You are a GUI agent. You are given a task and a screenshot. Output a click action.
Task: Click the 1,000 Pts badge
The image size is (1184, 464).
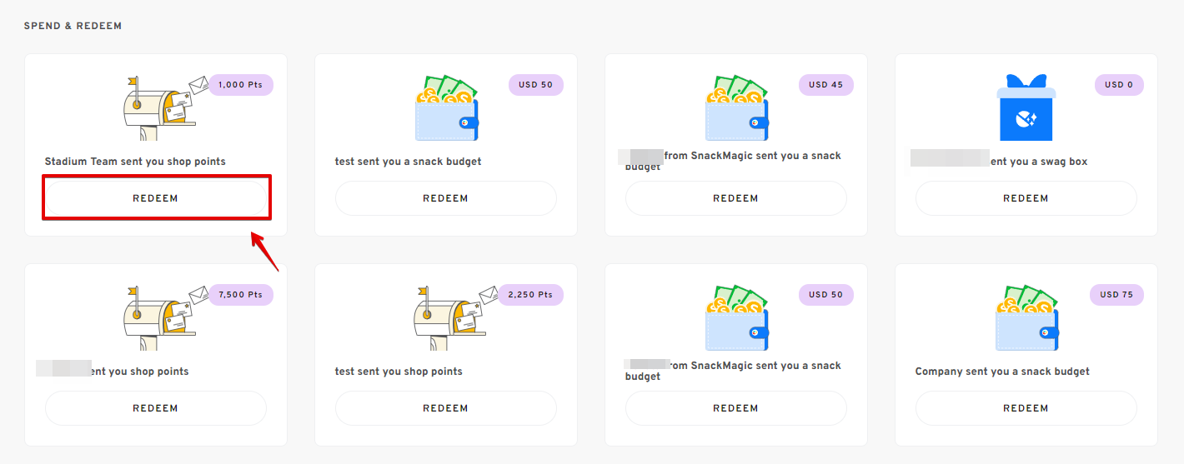tap(240, 85)
